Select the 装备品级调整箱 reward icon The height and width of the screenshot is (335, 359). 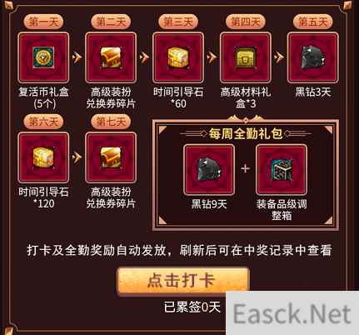[282, 169]
